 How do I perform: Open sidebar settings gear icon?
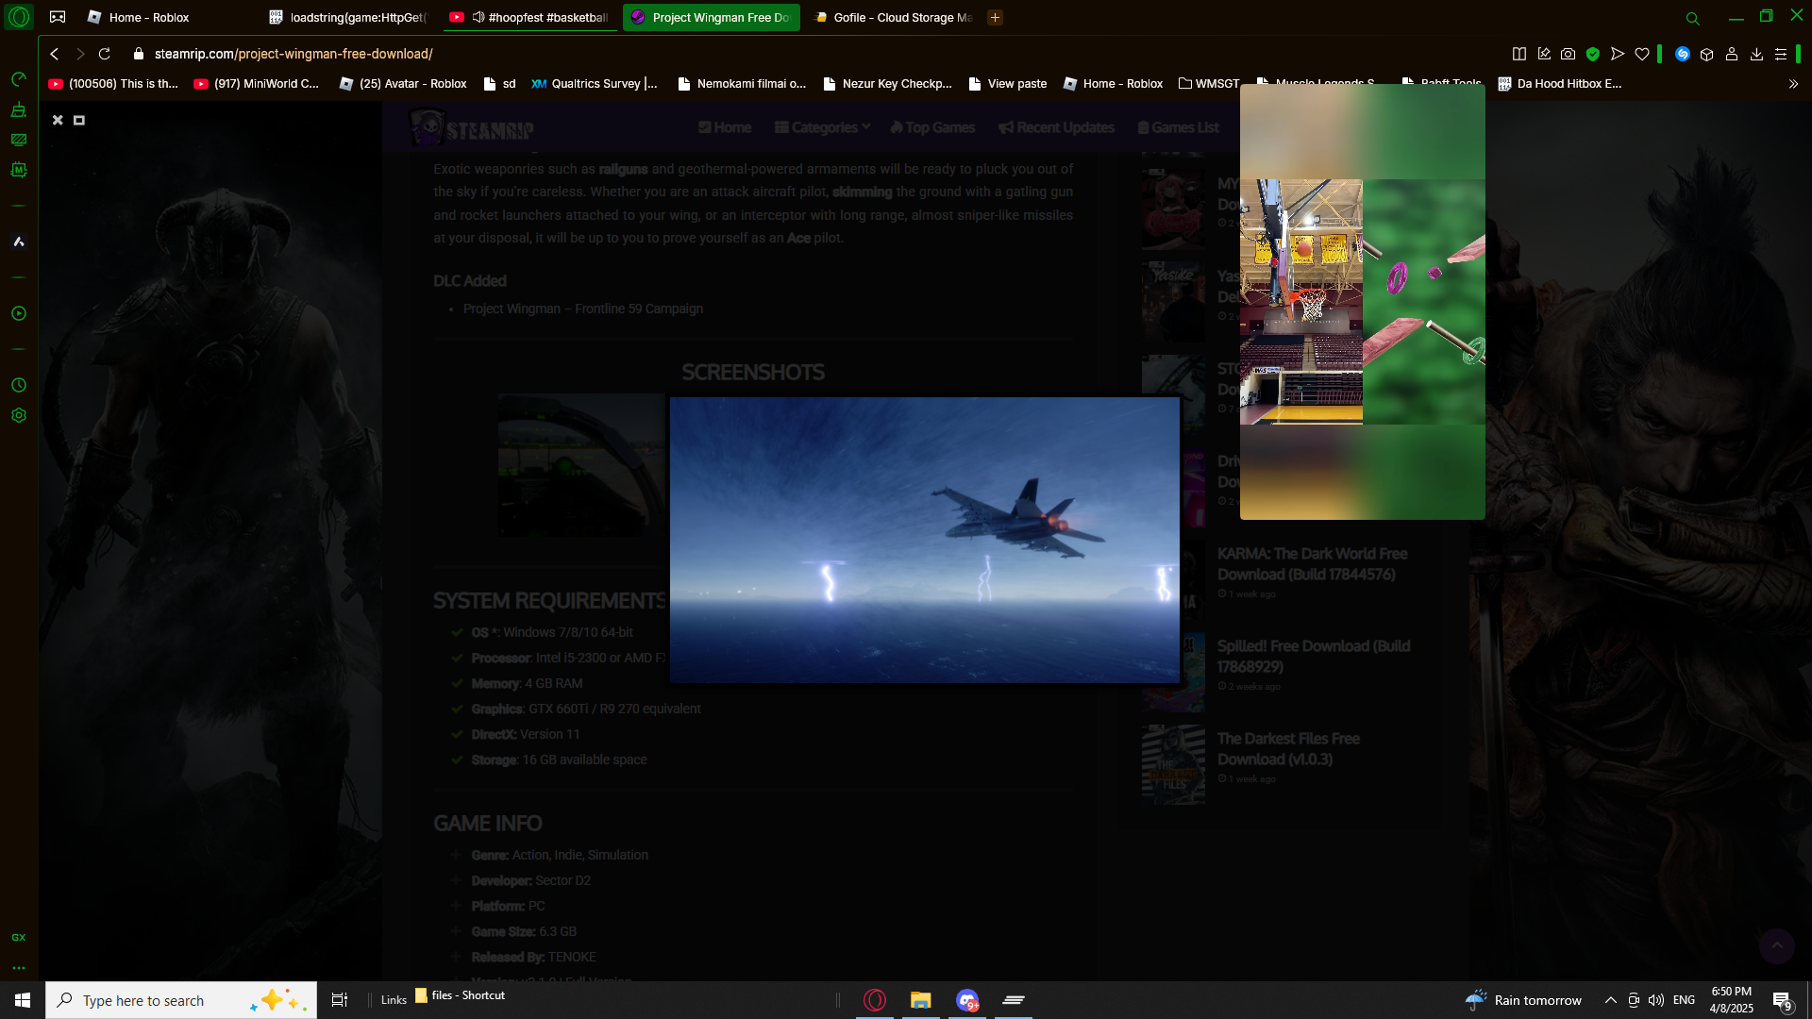[x=18, y=415]
